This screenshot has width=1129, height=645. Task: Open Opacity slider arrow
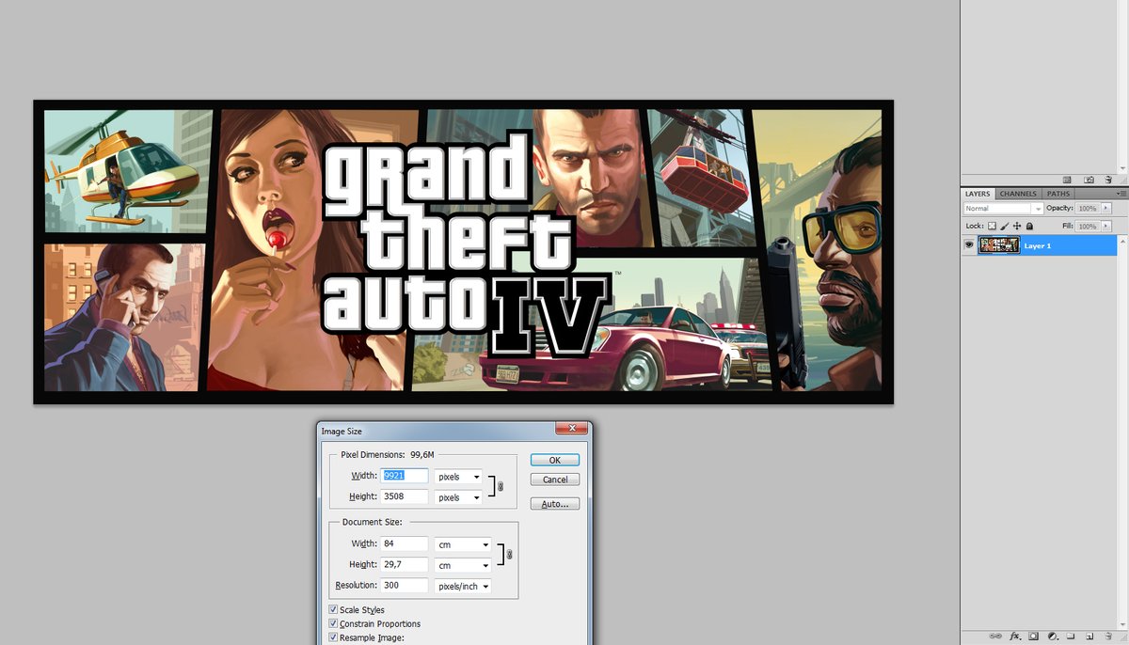point(1105,208)
